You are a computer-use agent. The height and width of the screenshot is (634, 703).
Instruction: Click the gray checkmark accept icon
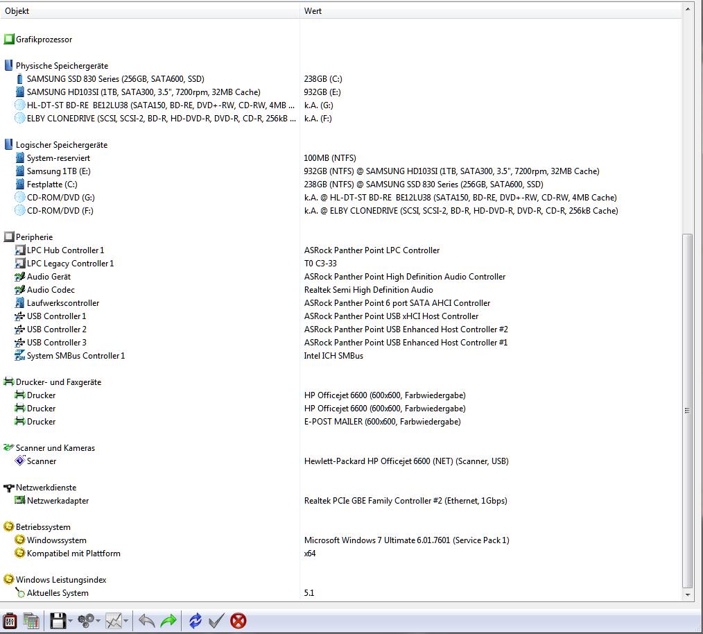coord(216,621)
